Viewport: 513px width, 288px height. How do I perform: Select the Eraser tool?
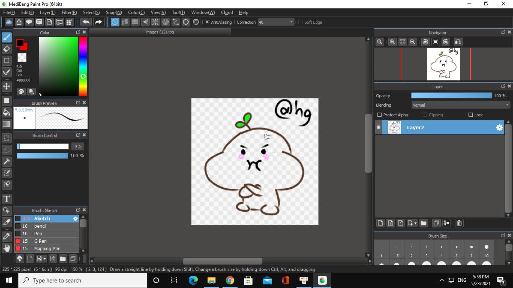click(x=7, y=49)
